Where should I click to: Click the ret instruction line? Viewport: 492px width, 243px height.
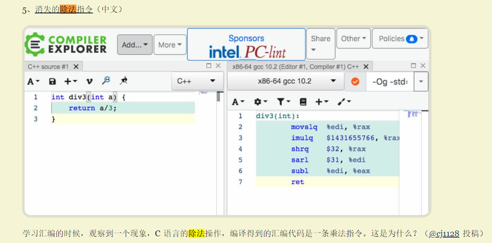click(297, 182)
